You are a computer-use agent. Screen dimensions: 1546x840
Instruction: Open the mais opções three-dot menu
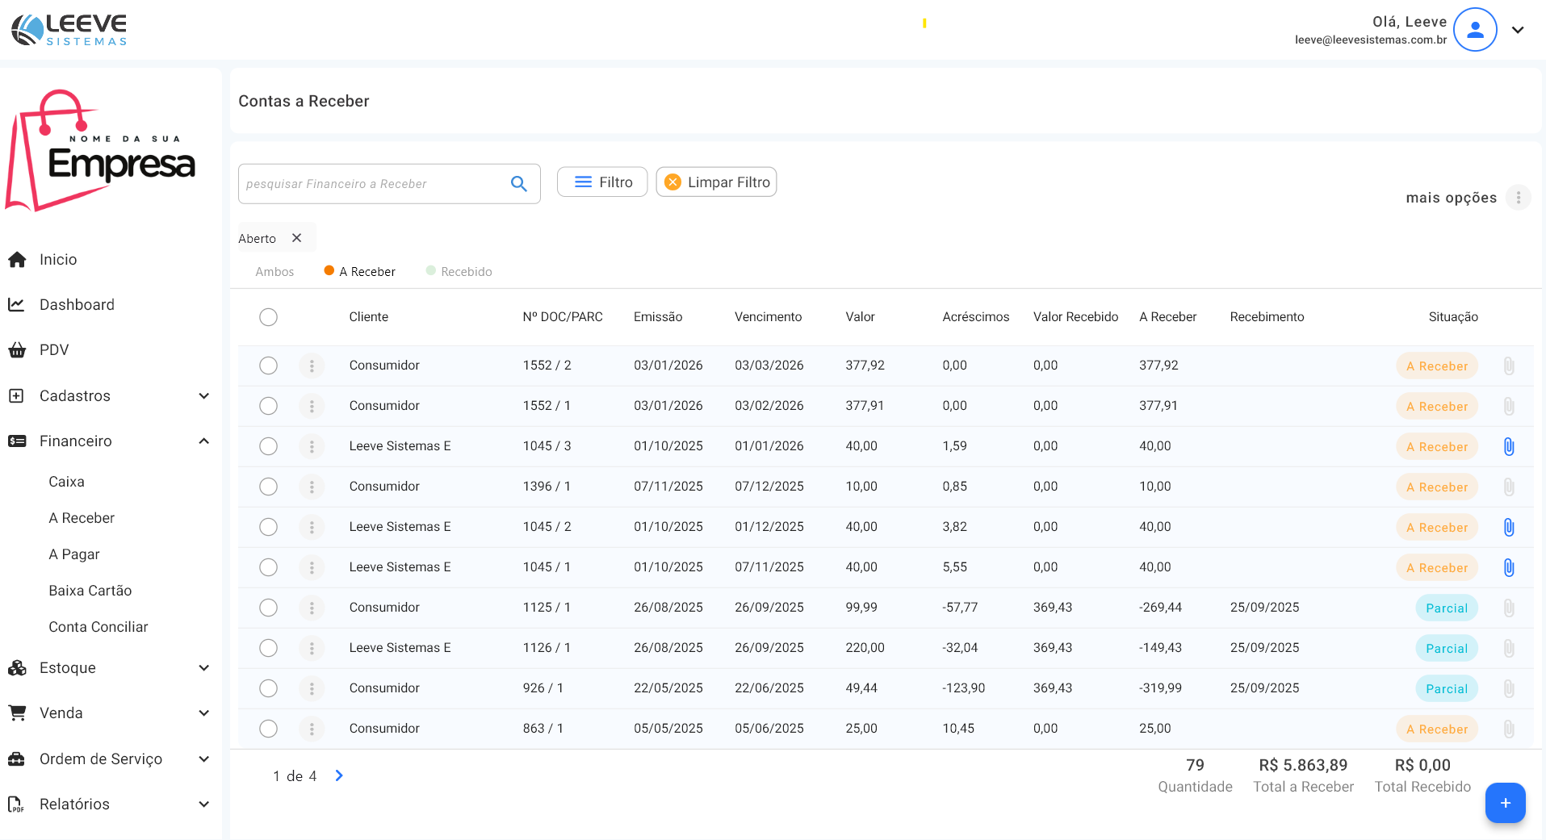(1518, 198)
